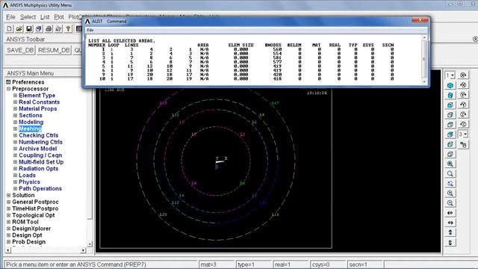The width and height of the screenshot is (478, 269).
Task: Open the List menu
Action: pos(45,17)
